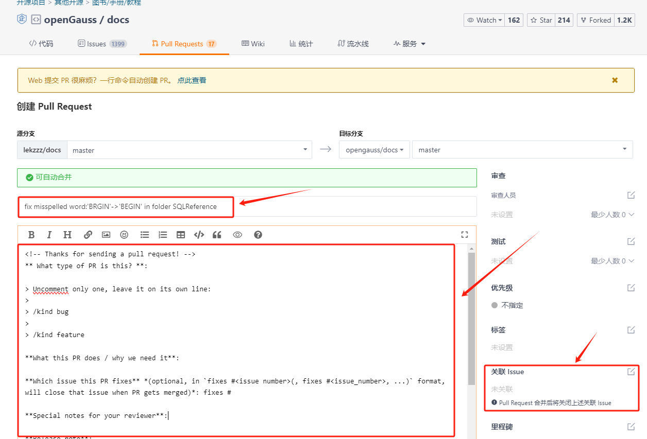This screenshot has height=439, width=647.
Task: Click the editor vertical scrollbar
Action: 471,319
